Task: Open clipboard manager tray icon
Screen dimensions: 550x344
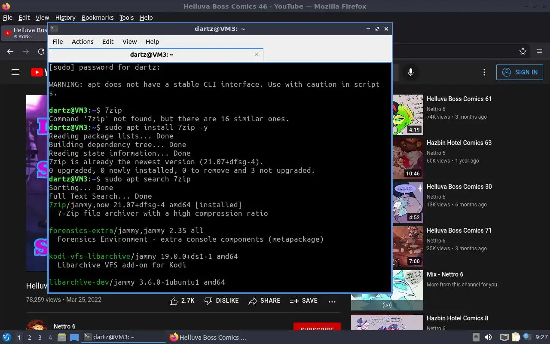Action: tap(516, 338)
